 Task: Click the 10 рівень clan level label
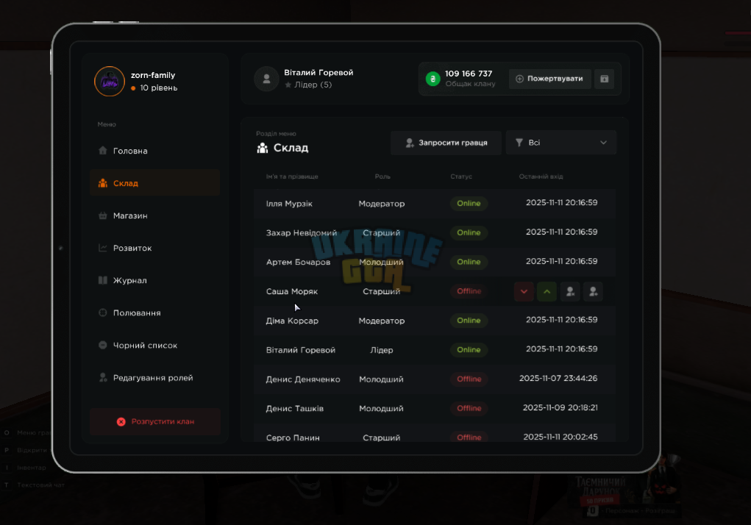pos(159,88)
